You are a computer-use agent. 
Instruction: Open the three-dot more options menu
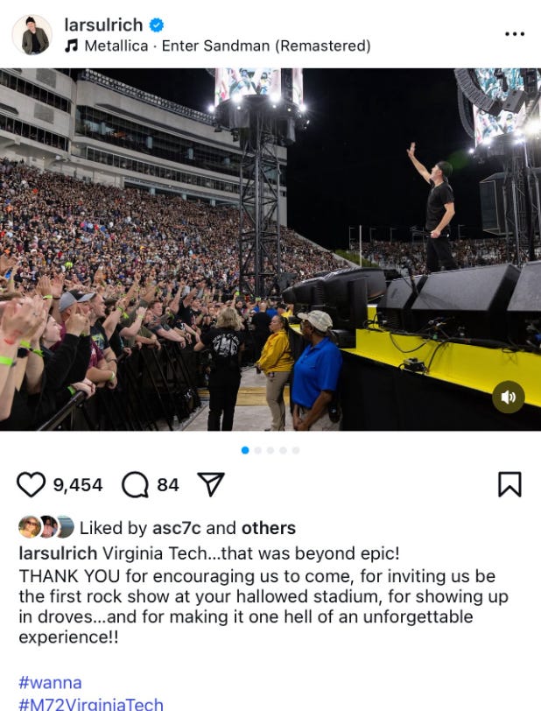pos(515,34)
